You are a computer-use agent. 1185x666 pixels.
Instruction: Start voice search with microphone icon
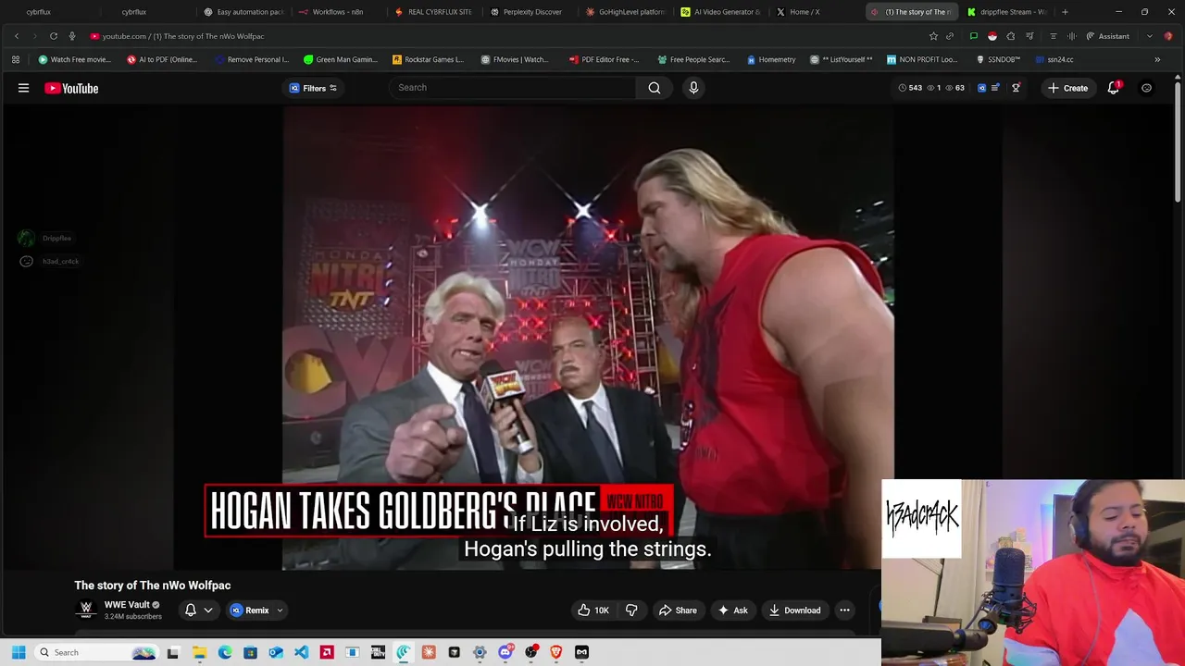point(693,88)
